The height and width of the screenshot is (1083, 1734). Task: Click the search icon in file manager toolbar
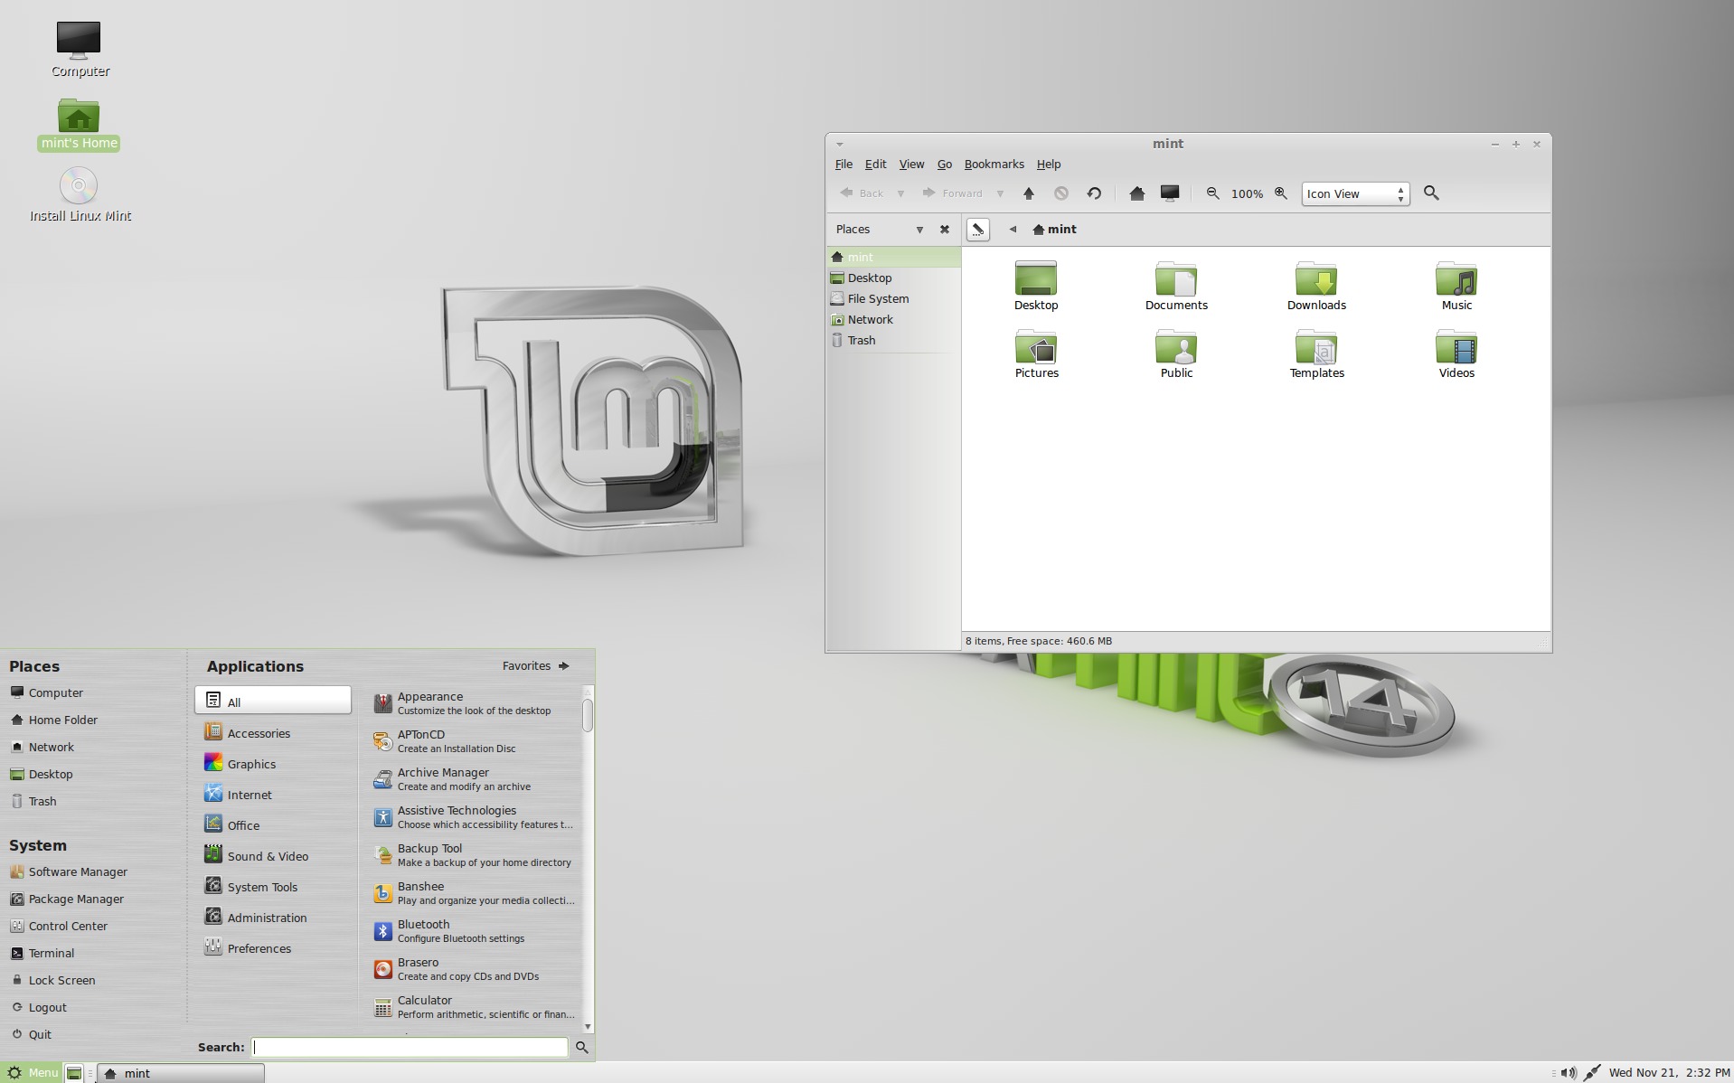[x=1431, y=193]
